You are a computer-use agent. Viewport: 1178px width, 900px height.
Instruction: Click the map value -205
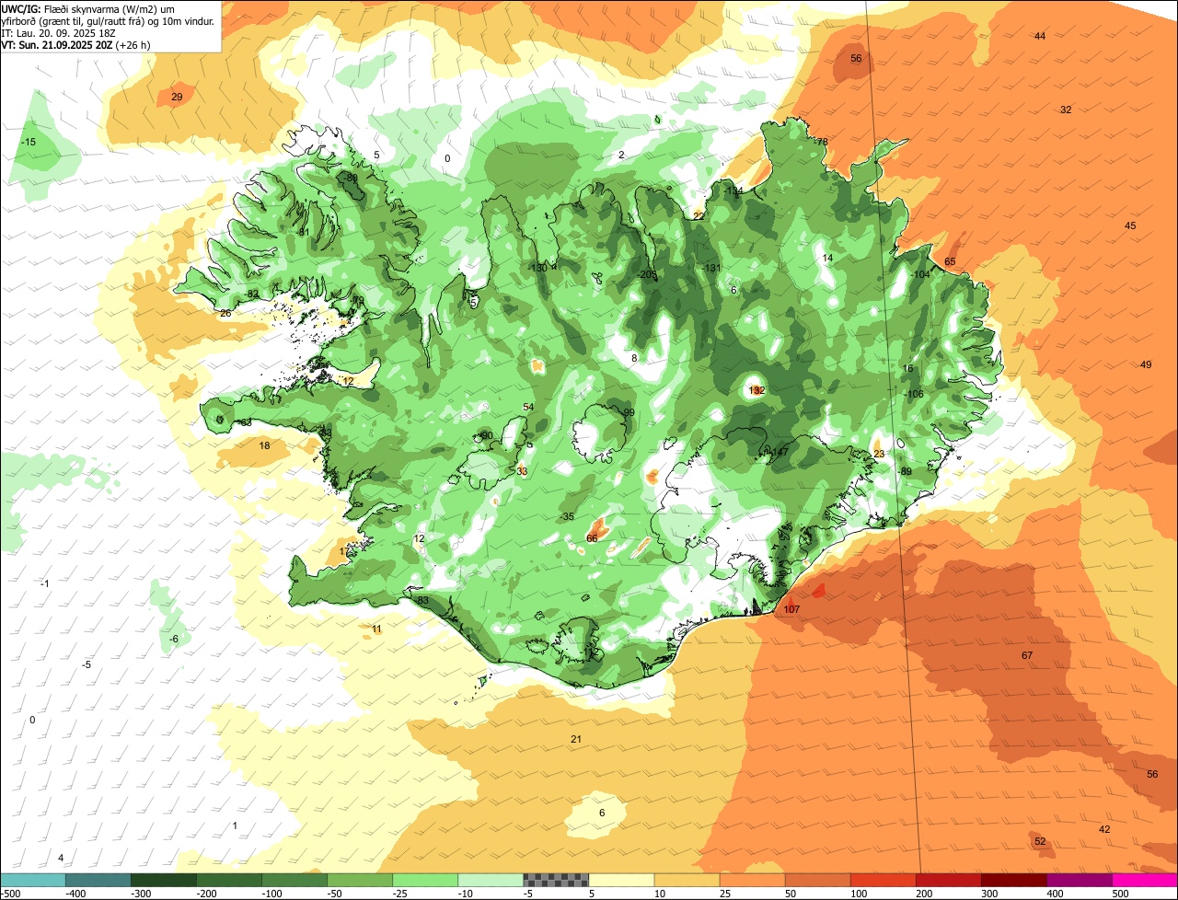tap(647, 274)
